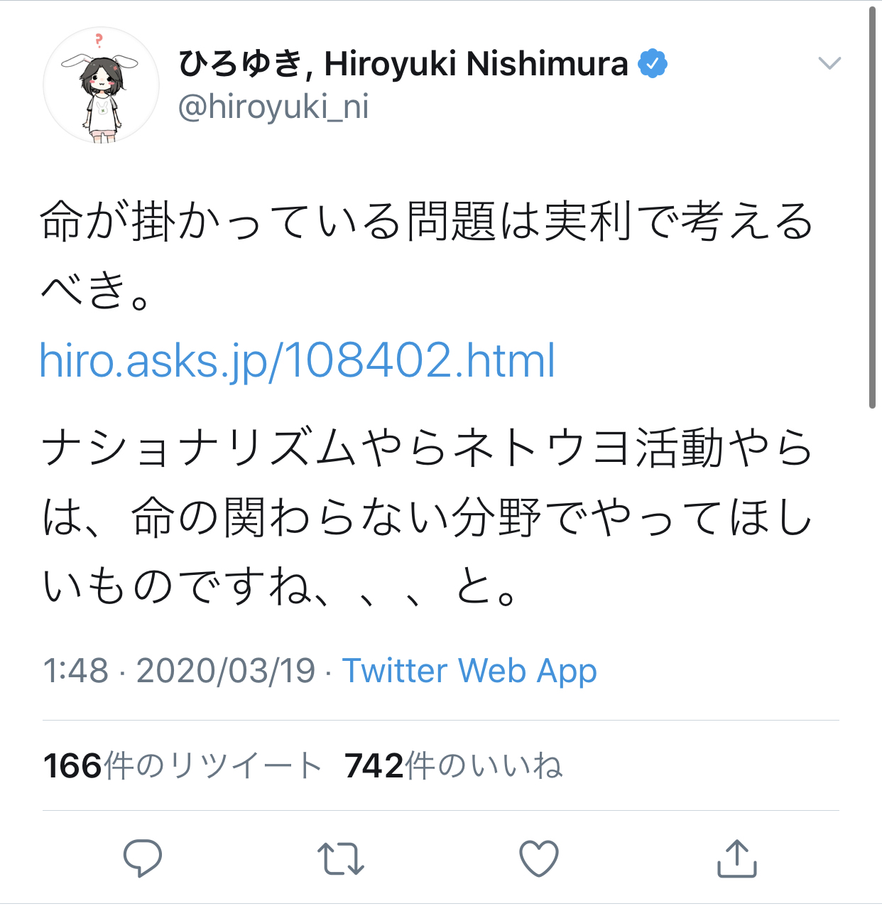This screenshot has width=882, height=916.
Task: Click the 1:48 tweet time
Action: pos(75,670)
